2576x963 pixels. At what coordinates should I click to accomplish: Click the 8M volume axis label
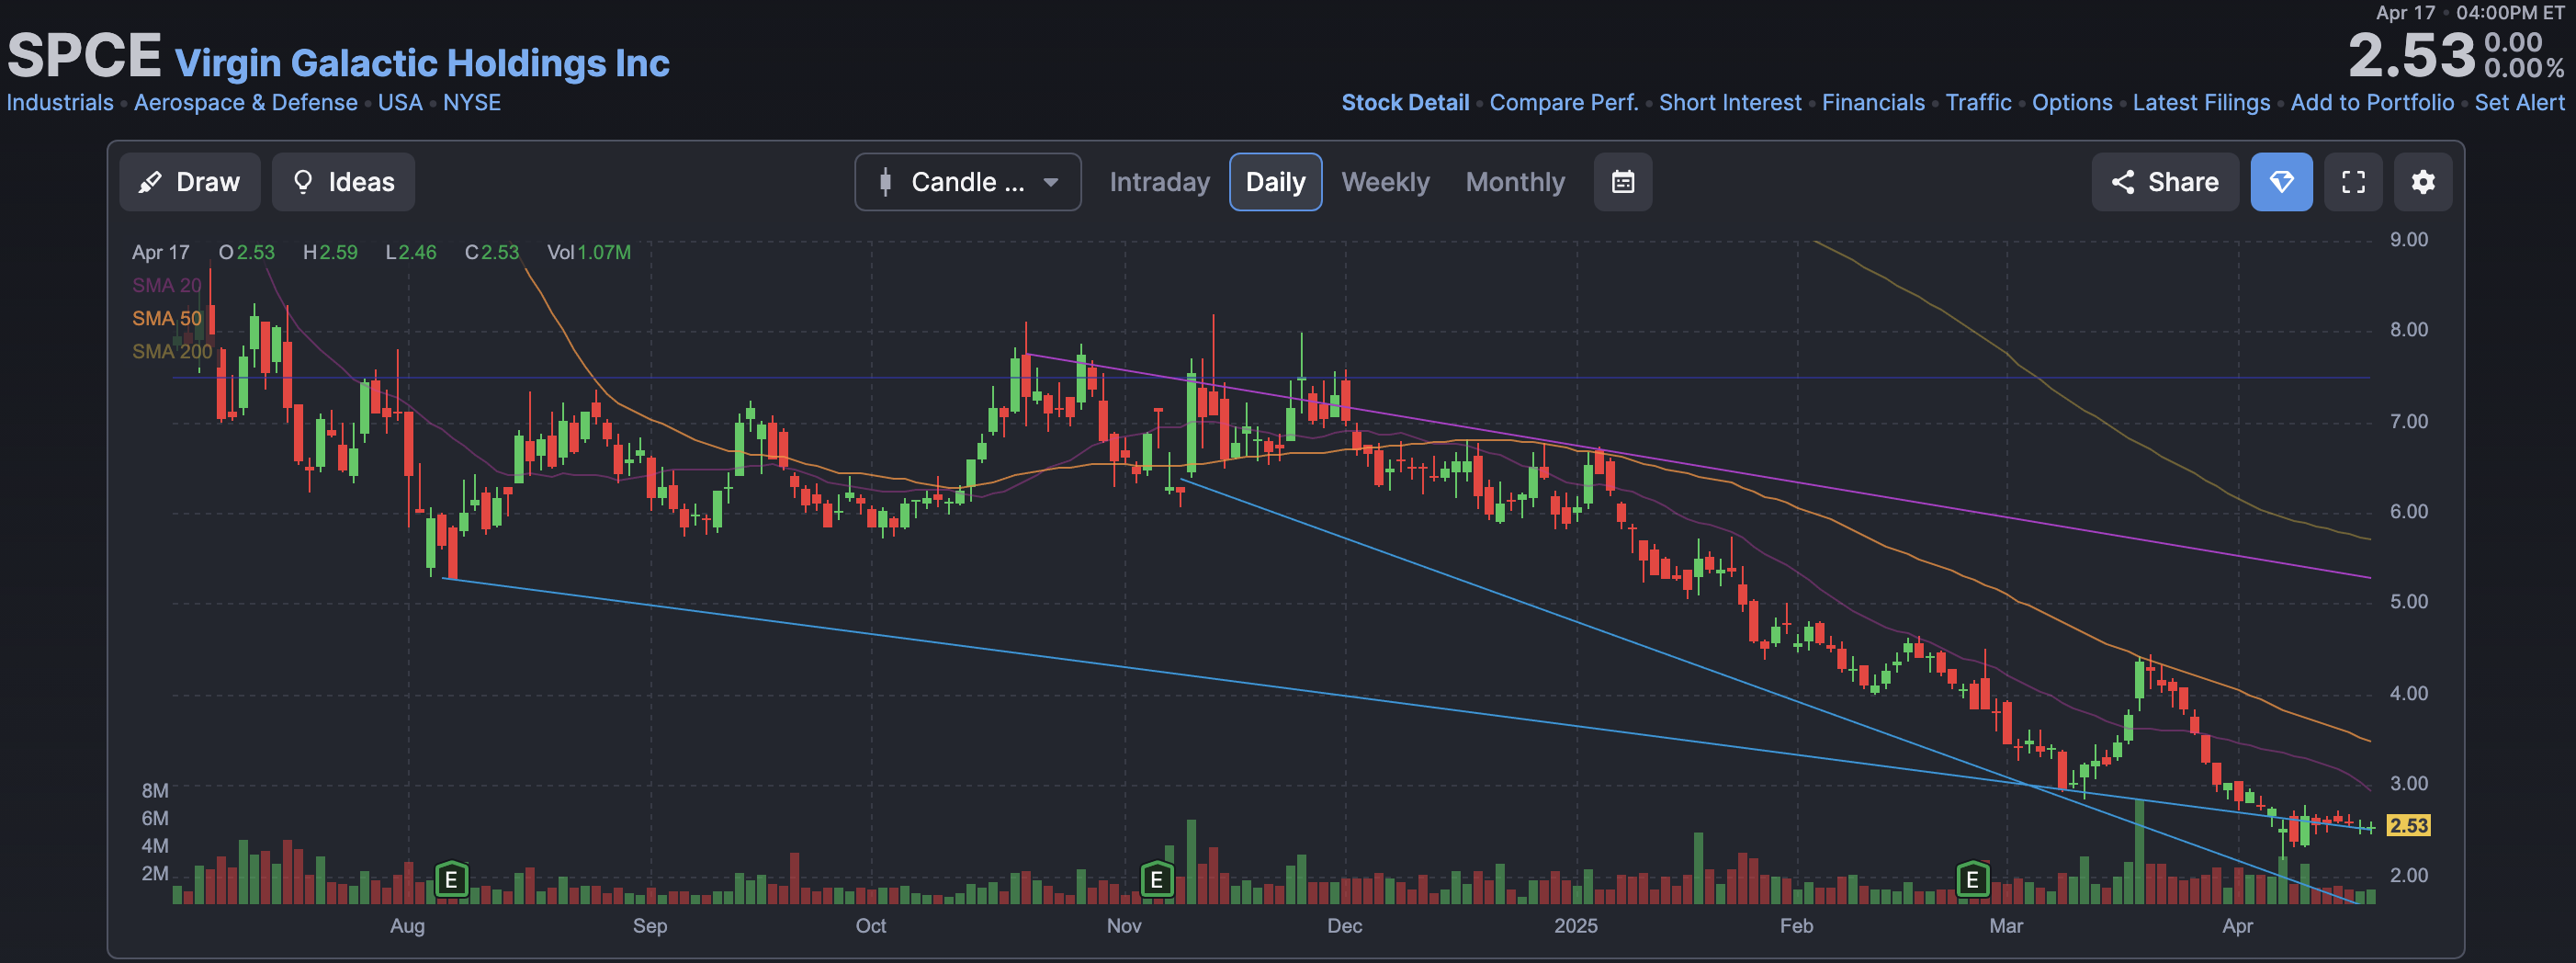[x=155, y=791]
